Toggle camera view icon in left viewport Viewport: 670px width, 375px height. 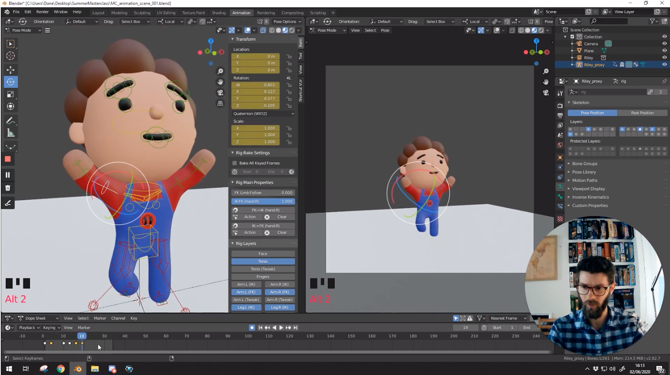click(x=220, y=92)
